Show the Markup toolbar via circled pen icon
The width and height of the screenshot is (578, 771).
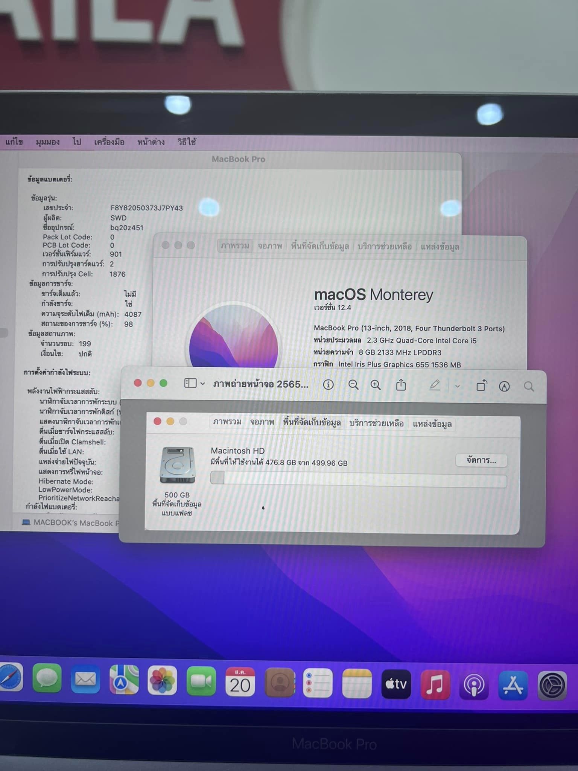504,386
